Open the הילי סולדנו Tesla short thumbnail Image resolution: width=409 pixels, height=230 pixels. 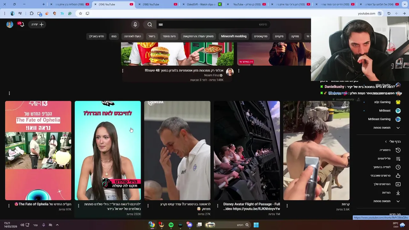pyautogui.click(x=108, y=150)
